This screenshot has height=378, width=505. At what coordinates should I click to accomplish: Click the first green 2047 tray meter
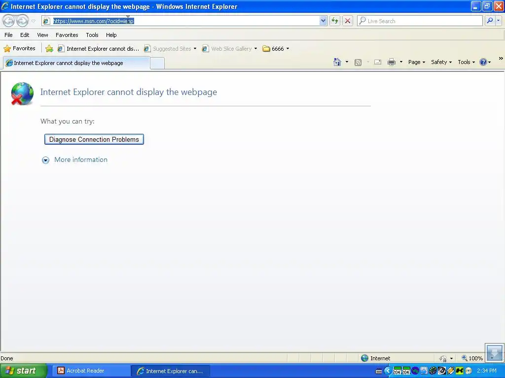pyautogui.click(x=397, y=371)
